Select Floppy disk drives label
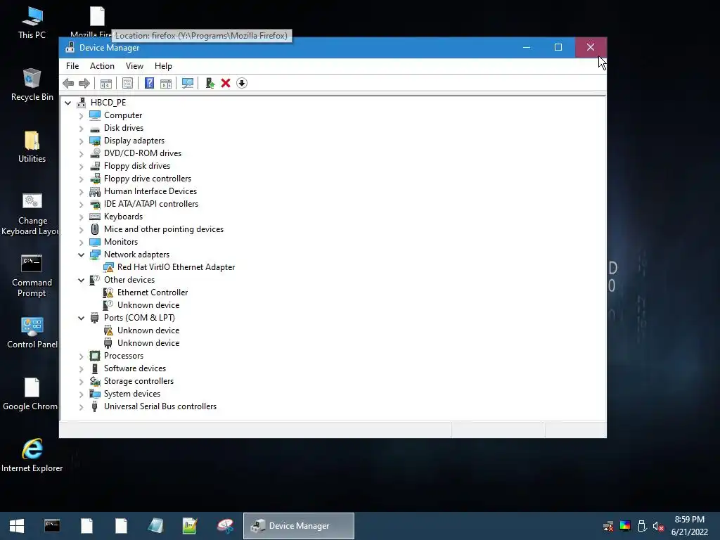 [137, 166]
